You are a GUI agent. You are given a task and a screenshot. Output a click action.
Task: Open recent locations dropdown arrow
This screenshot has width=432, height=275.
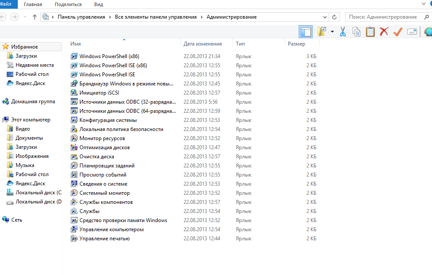(25, 17)
